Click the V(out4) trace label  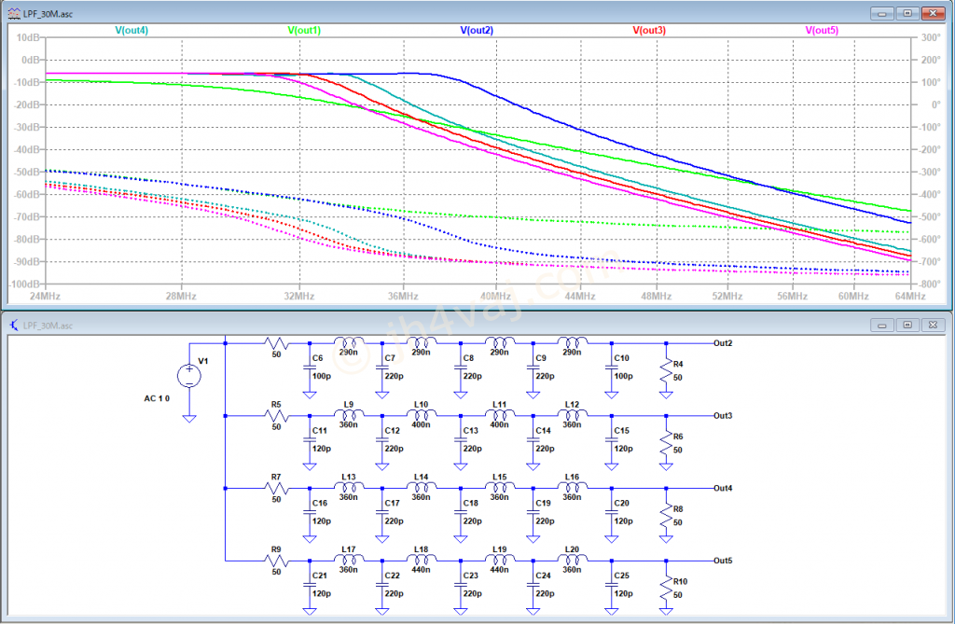coord(131,30)
